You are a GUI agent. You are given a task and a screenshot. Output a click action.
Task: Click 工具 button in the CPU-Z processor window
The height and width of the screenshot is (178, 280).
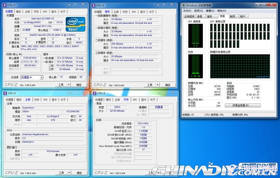pyautogui.click(x=61, y=85)
